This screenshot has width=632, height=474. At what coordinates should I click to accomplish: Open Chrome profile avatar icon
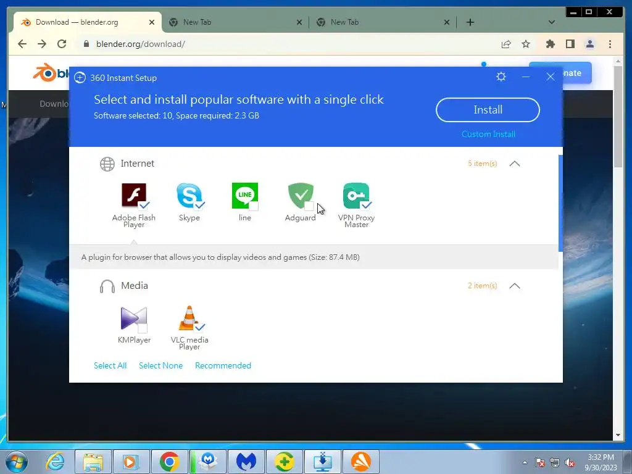589,44
